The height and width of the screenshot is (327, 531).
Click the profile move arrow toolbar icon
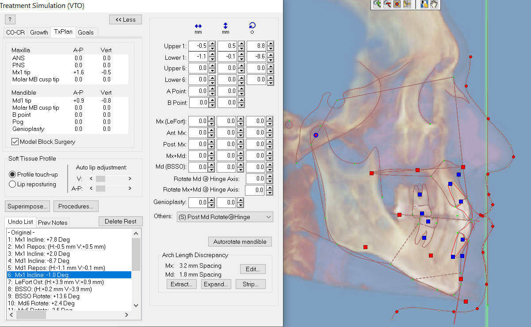[407, 4]
